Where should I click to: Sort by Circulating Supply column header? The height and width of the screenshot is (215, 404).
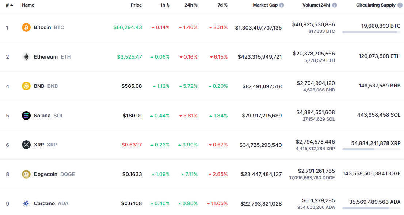[x=376, y=5]
